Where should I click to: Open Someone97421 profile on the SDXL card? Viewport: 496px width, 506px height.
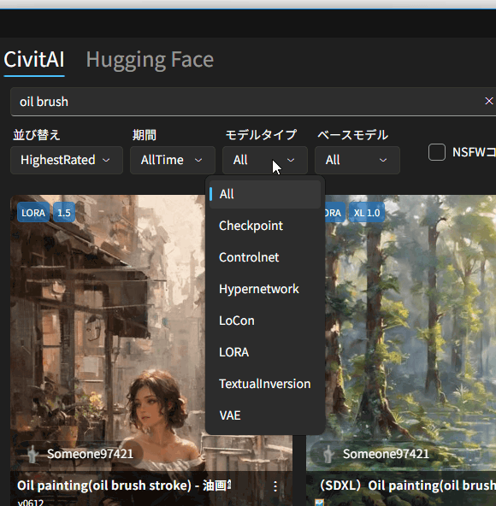pos(386,454)
